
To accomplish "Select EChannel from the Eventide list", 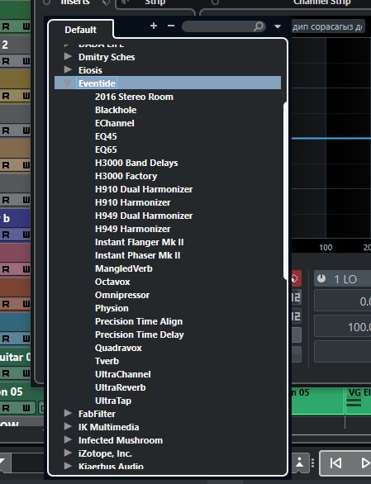I will tap(115, 123).
